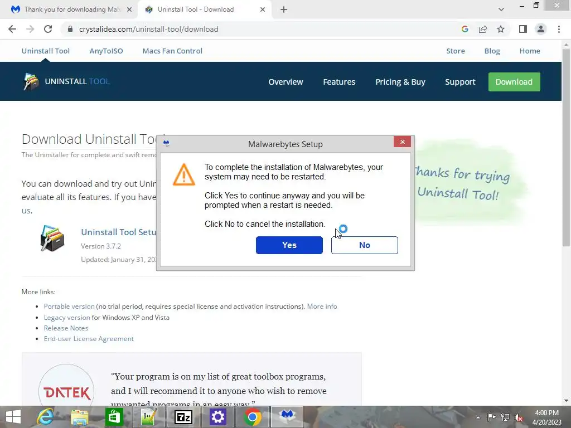Switch to Chrome in taskbar
This screenshot has height=428, width=571.
coord(252,417)
